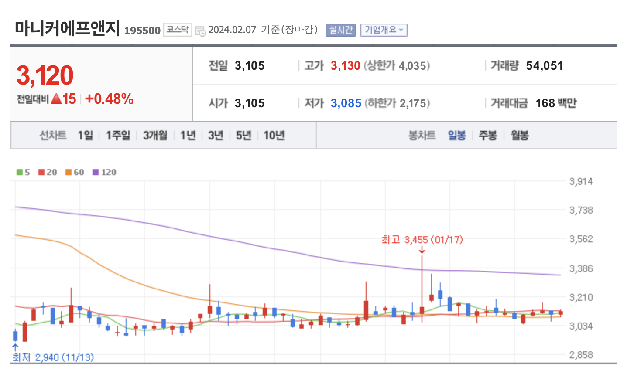Click the 3,914 y-axis label
This screenshot has width=617, height=367.
[581, 181]
